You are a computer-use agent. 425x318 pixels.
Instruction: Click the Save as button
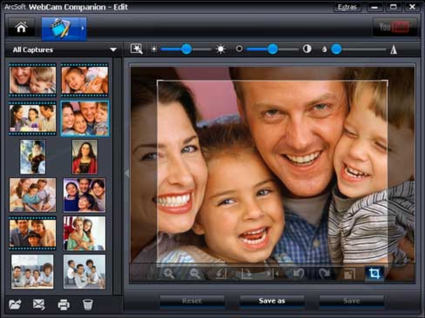[272, 301]
